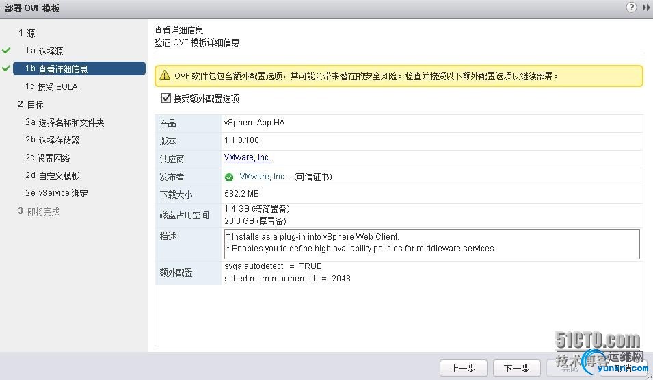Open the help question mark icon

(x=631, y=7)
